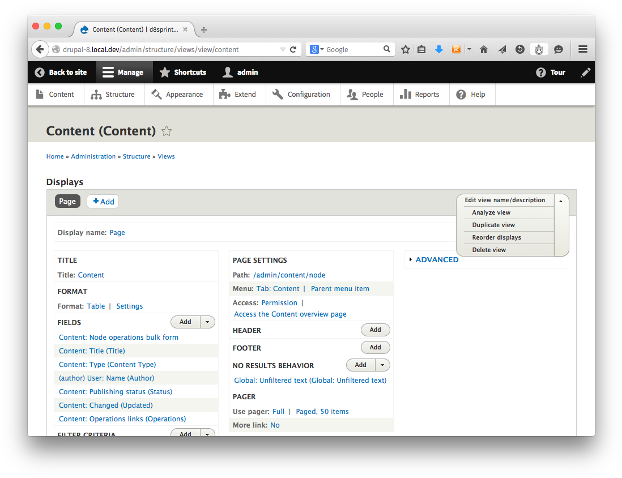
Task: Go to browser home page icon
Action: pos(484,49)
